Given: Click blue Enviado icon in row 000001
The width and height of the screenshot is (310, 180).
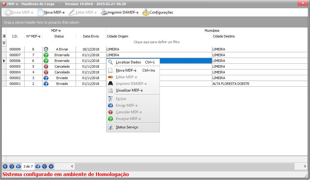Looking at the screenshot, I should [46, 84].
